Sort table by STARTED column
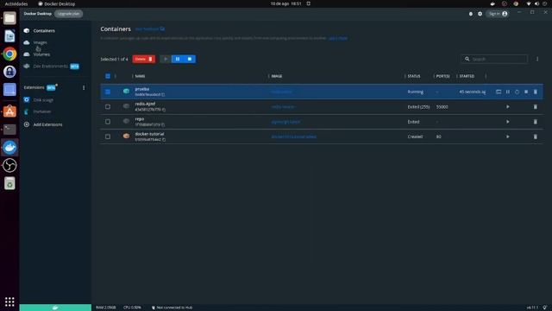Image resolution: width=552 pixels, height=311 pixels. click(467, 76)
